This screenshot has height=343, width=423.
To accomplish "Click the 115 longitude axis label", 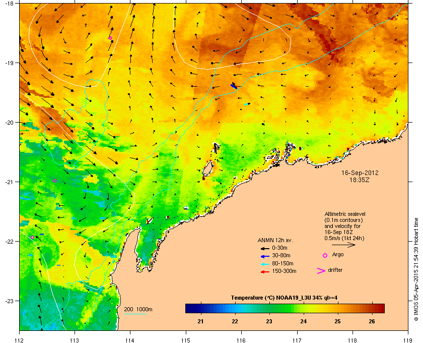I will coord(186,340).
